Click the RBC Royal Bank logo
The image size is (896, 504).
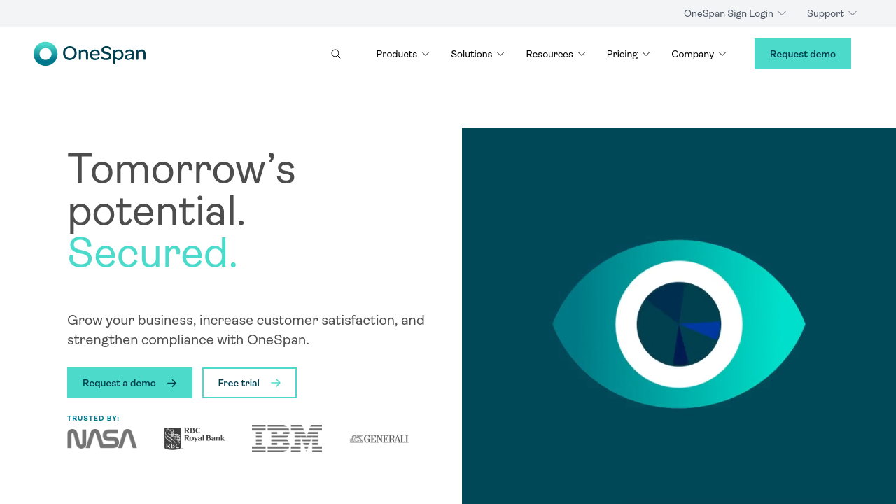click(x=195, y=439)
